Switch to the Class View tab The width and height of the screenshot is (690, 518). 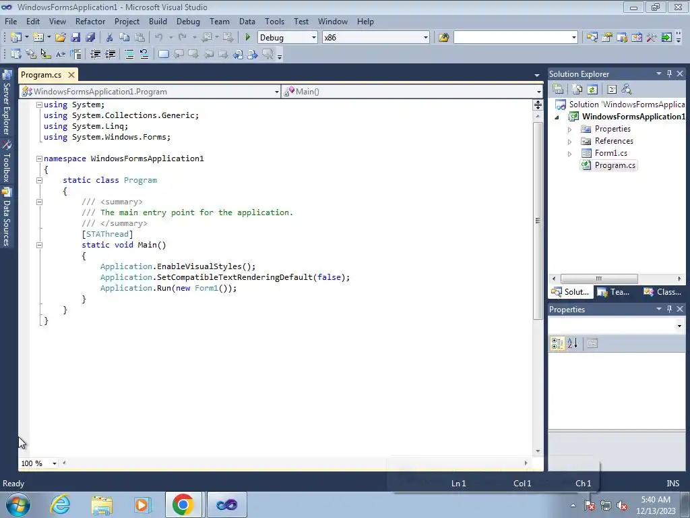(x=662, y=291)
